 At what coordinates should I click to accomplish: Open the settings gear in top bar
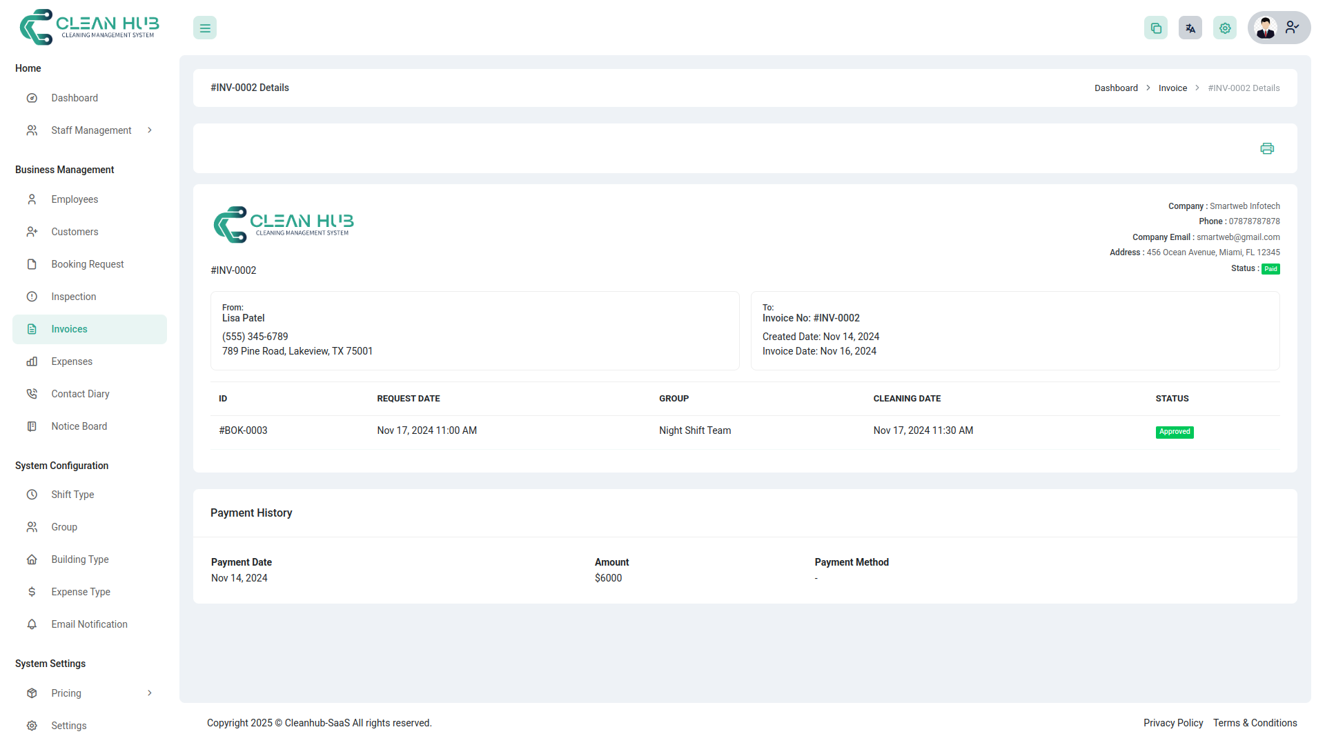tap(1224, 28)
